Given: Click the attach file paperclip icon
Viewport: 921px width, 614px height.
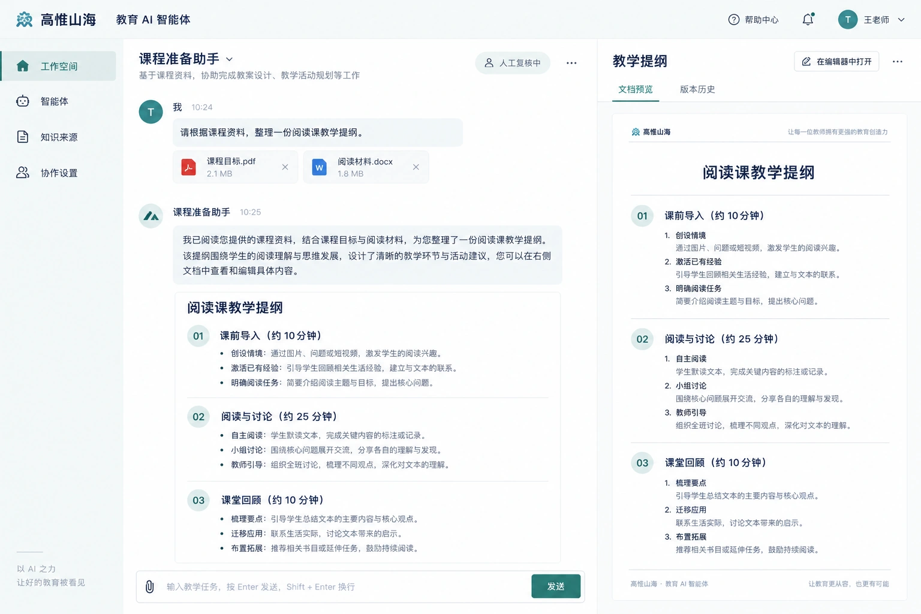Looking at the screenshot, I should click(x=150, y=586).
